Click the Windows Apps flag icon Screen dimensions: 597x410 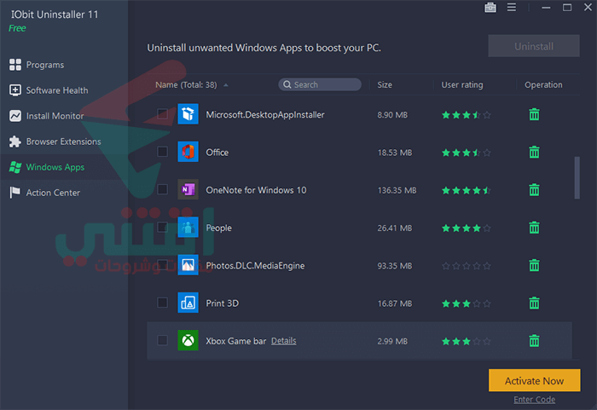tap(15, 167)
